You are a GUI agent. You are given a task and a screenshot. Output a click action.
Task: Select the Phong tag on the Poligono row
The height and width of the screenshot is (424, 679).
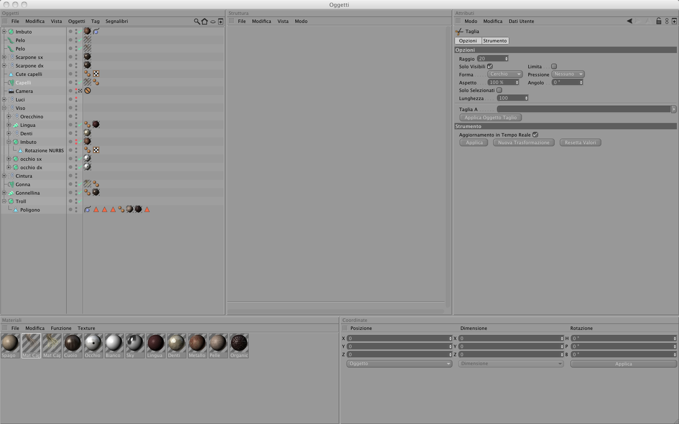pos(87,209)
